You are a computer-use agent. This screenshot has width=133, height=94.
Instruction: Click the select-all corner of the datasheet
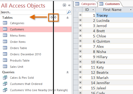point(76,10)
